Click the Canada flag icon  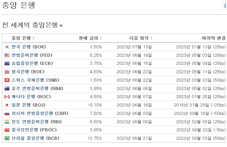click(7, 97)
